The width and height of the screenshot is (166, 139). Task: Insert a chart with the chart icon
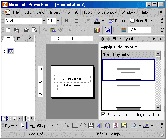pos(97,30)
